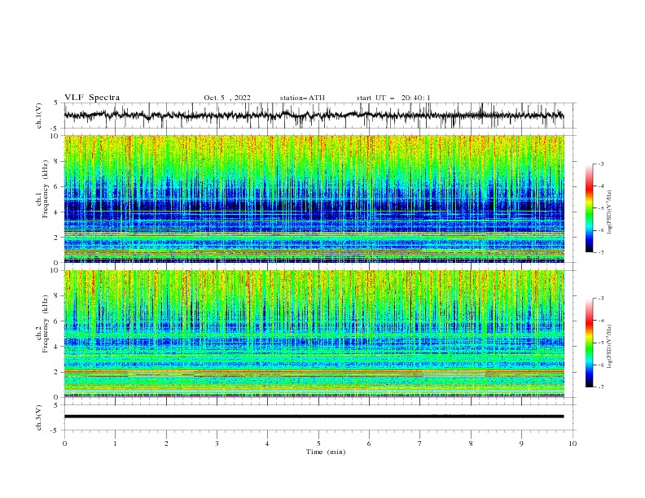645x498 pixels.
Task: Click the time axis tick label '10'
Action: [x=573, y=443]
